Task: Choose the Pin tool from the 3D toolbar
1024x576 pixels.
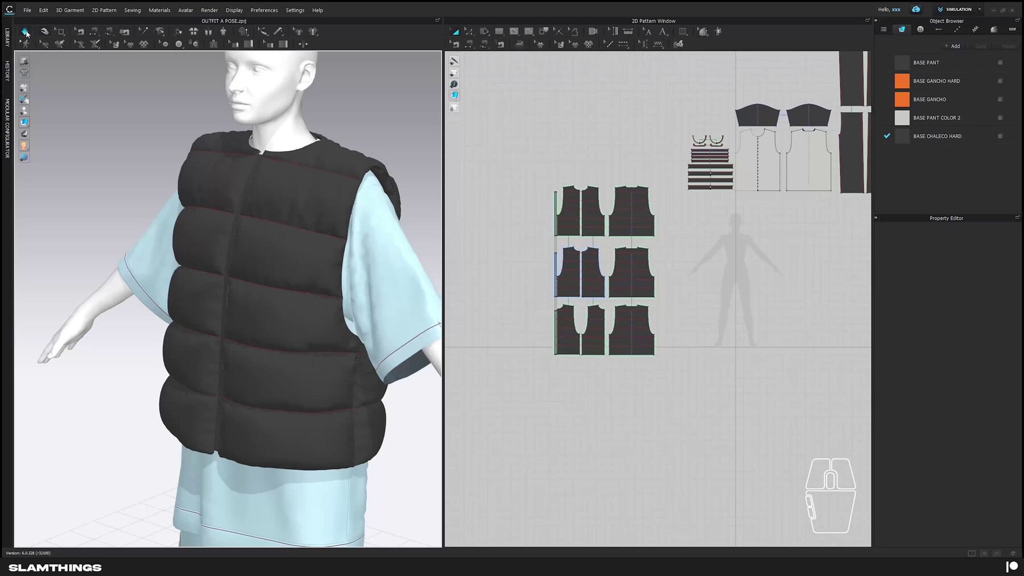Action: [x=143, y=31]
